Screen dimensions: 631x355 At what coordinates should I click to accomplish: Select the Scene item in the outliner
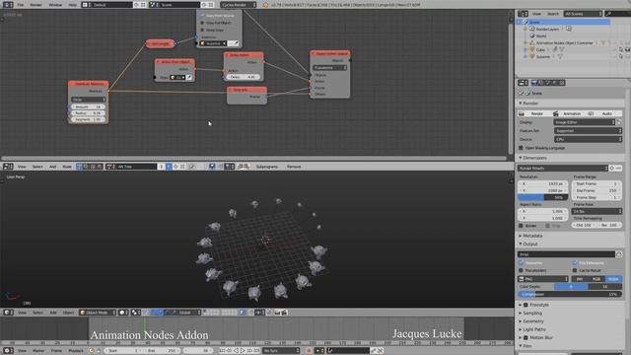(534, 22)
